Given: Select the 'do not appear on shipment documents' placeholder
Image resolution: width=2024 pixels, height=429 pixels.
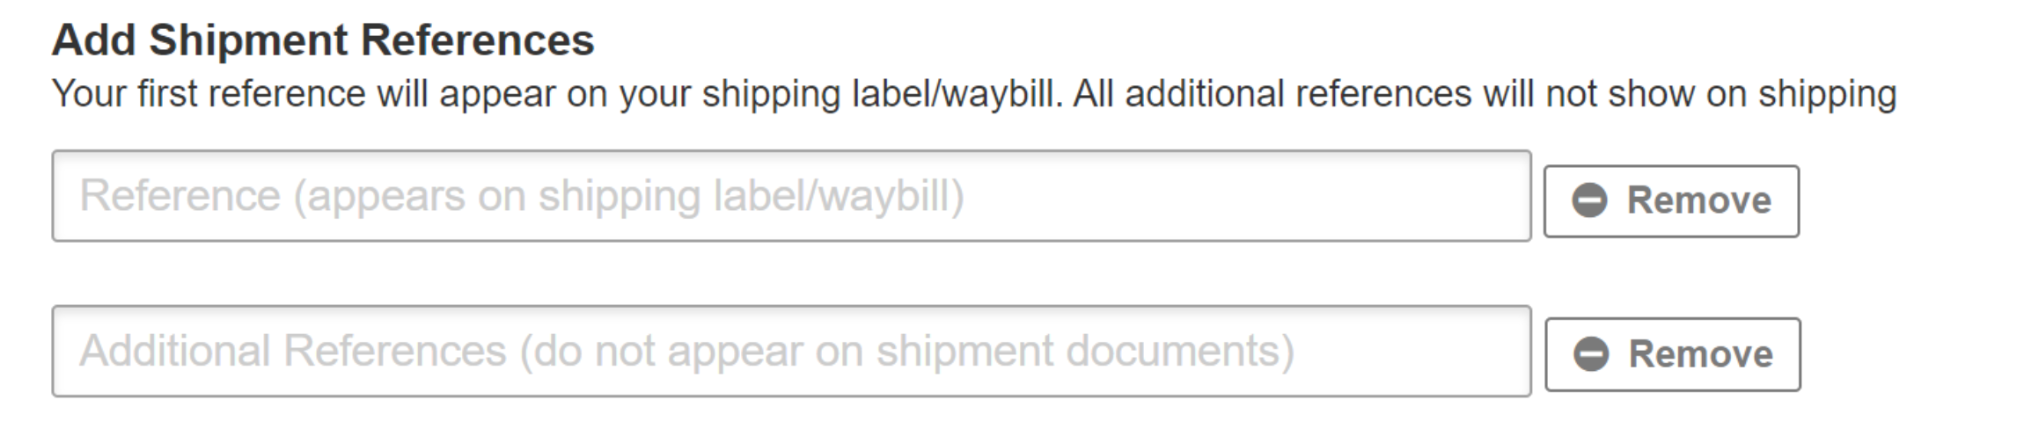Looking at the screenshot, I should [906, 352].
